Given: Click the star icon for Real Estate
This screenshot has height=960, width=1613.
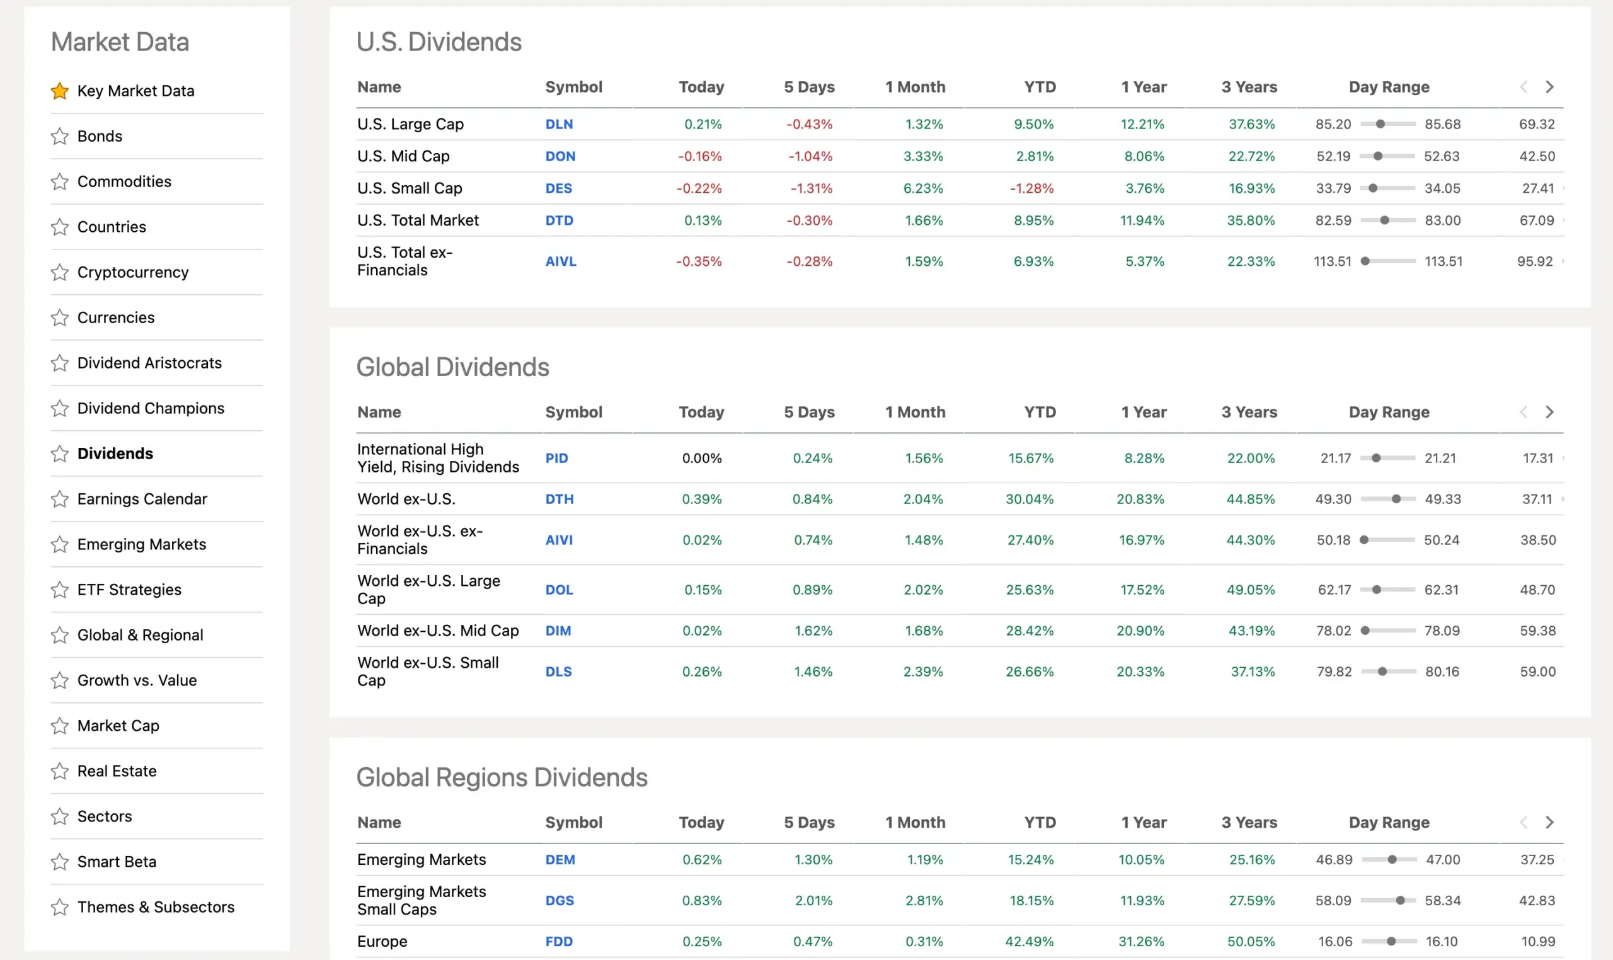Looking at the screenshot, I should tap(59, 771).
